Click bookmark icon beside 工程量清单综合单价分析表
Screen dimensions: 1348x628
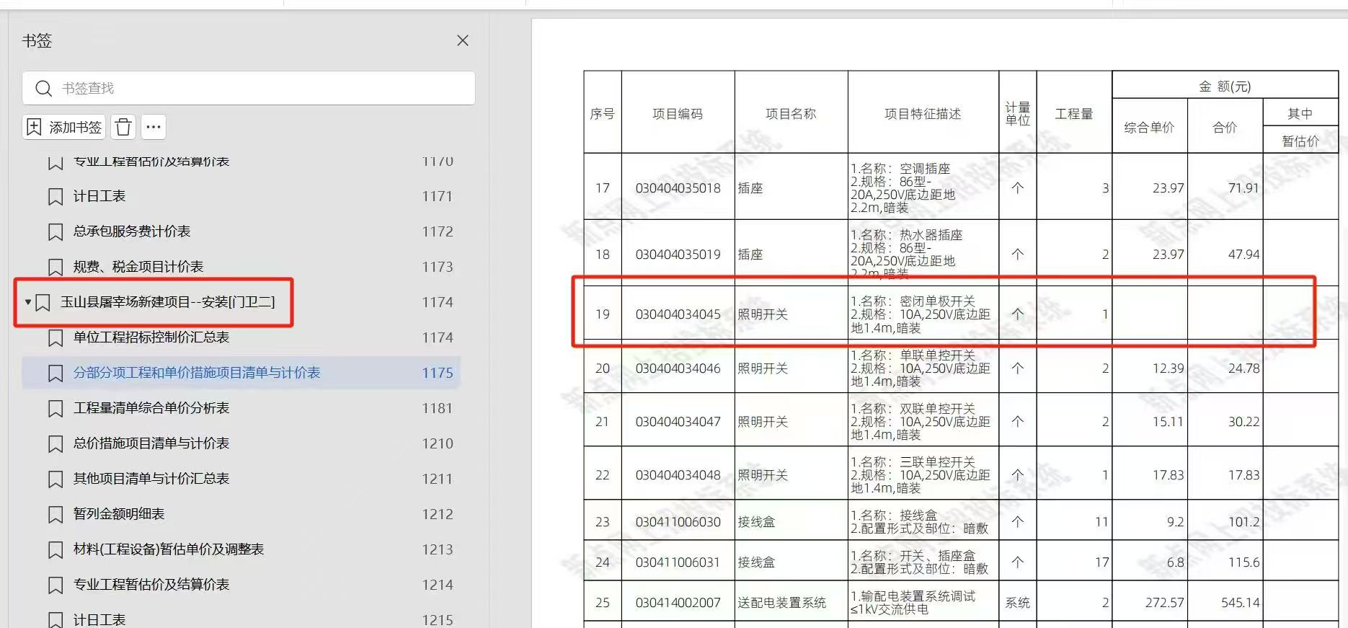click(x=56, y=409)
